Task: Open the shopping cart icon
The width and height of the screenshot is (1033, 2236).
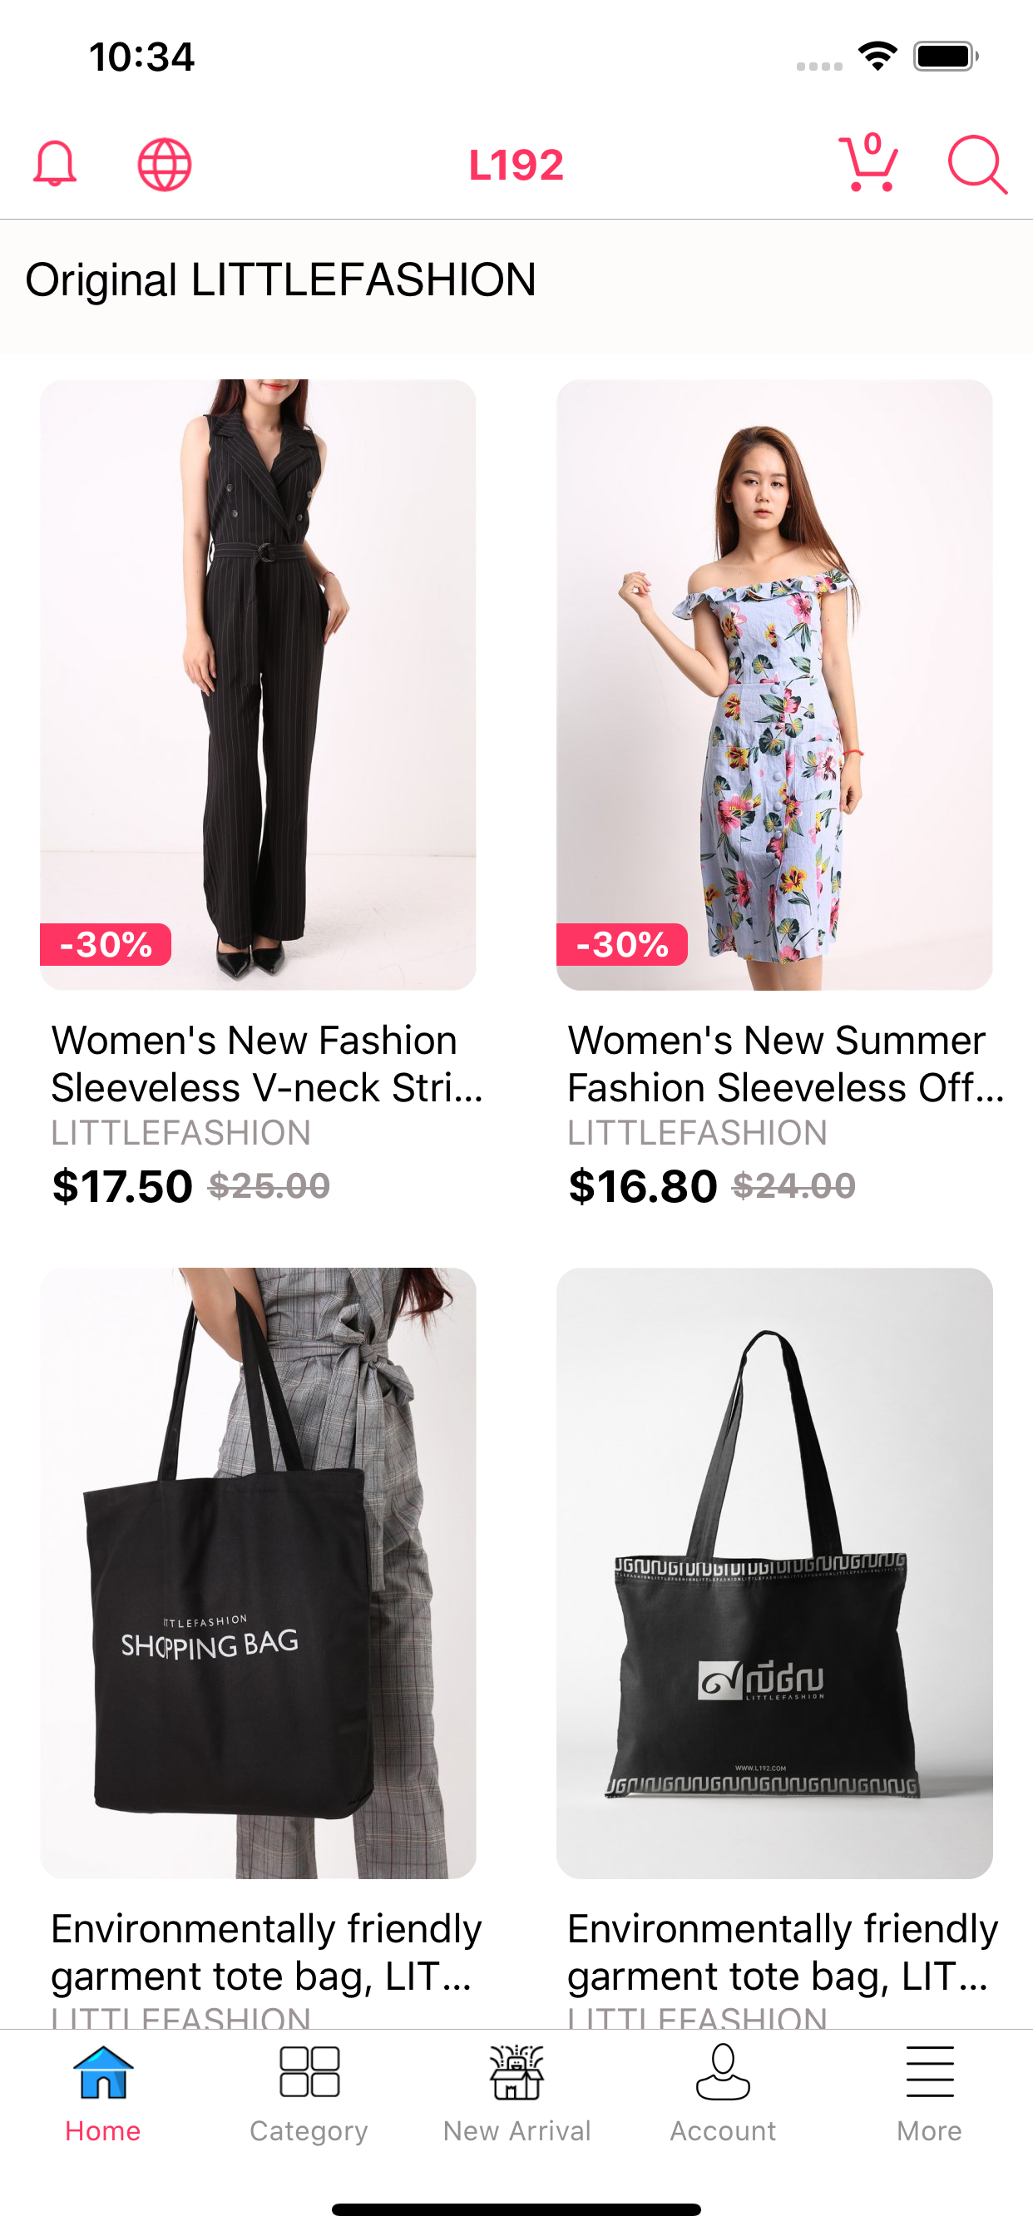Action: point(869,162)
